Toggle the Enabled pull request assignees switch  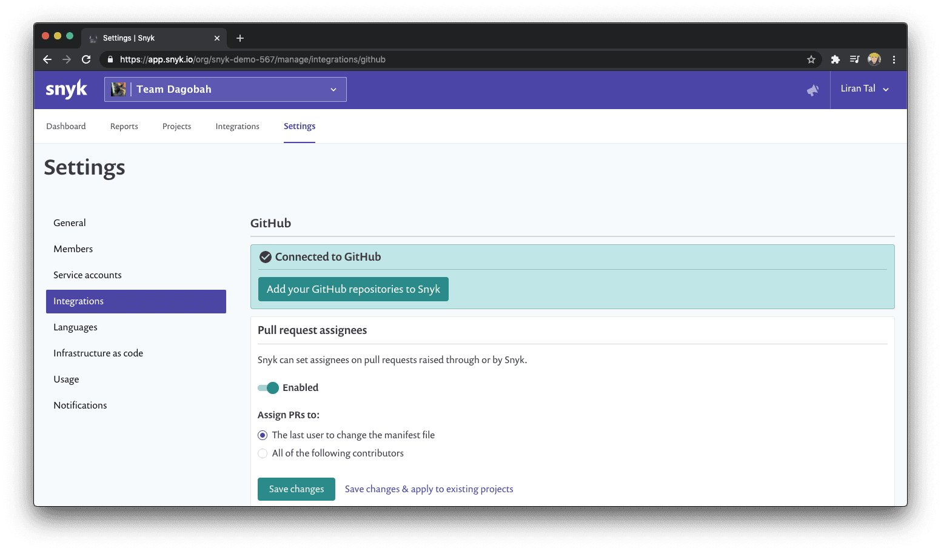(x=268, y=388)
